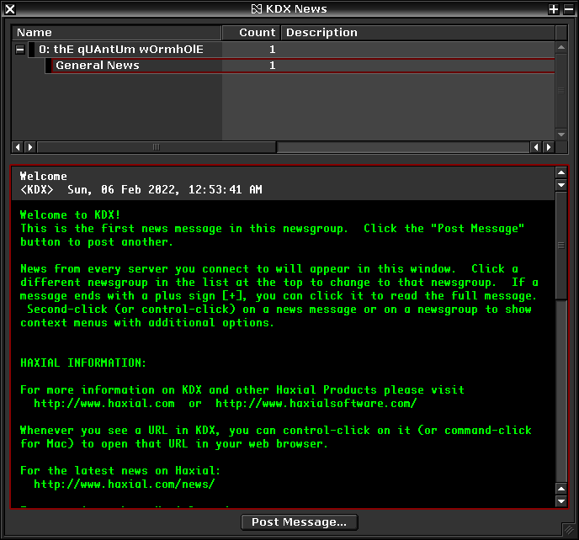Open the Post Message dialog
The height and width of the screenshot is (540, 579).
300,521
